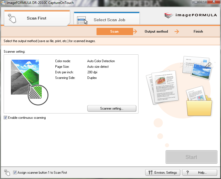
Task: Go to the Output method step
Action: pos(156,32)
